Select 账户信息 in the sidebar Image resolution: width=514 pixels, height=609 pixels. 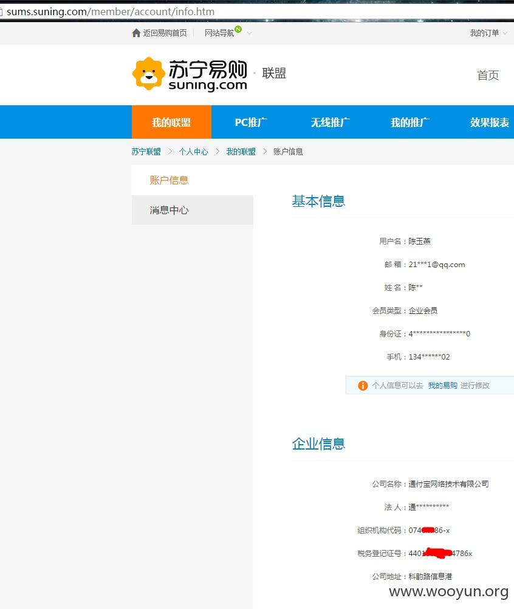click(193, 180)
